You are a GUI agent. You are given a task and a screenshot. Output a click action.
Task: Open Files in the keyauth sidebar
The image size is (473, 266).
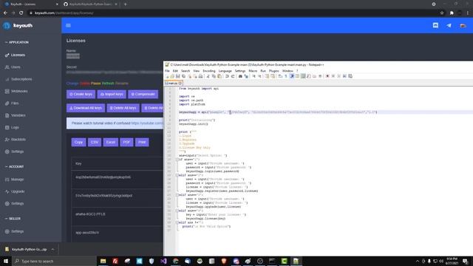(12, 103)
